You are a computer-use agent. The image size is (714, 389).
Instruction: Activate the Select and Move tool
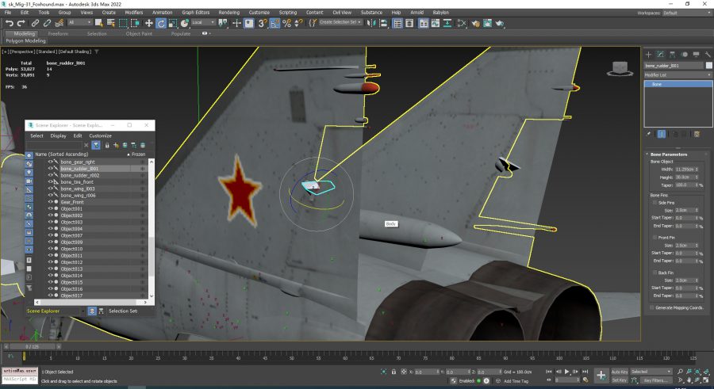[x=149, y=23]
